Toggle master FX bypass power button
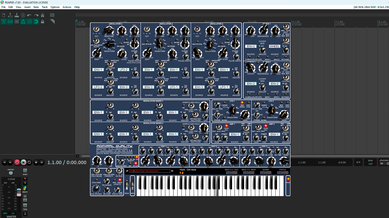This screenshot has width=389, height=218. 25,200
